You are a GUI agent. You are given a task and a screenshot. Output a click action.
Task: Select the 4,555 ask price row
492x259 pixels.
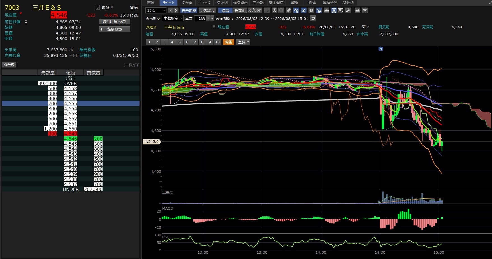(71, 103)
